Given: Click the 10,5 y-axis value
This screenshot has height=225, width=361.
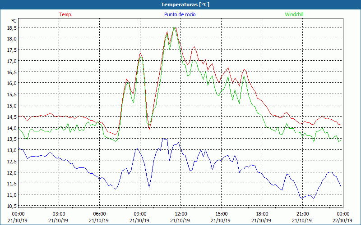Looking at the screenshot, I should [x=13, y=206].
